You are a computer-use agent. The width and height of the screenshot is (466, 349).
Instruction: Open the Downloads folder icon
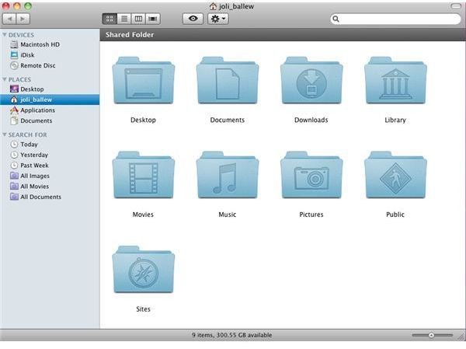click(311, 80)
